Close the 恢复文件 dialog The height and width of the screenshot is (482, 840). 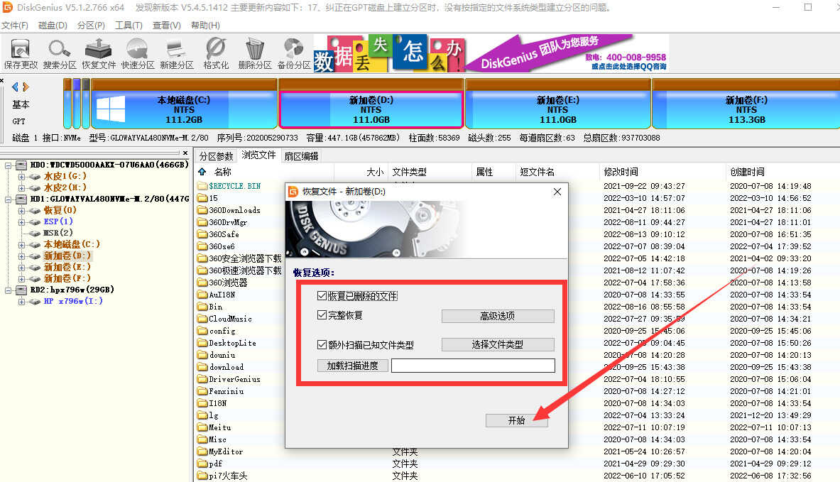[557, 192]
